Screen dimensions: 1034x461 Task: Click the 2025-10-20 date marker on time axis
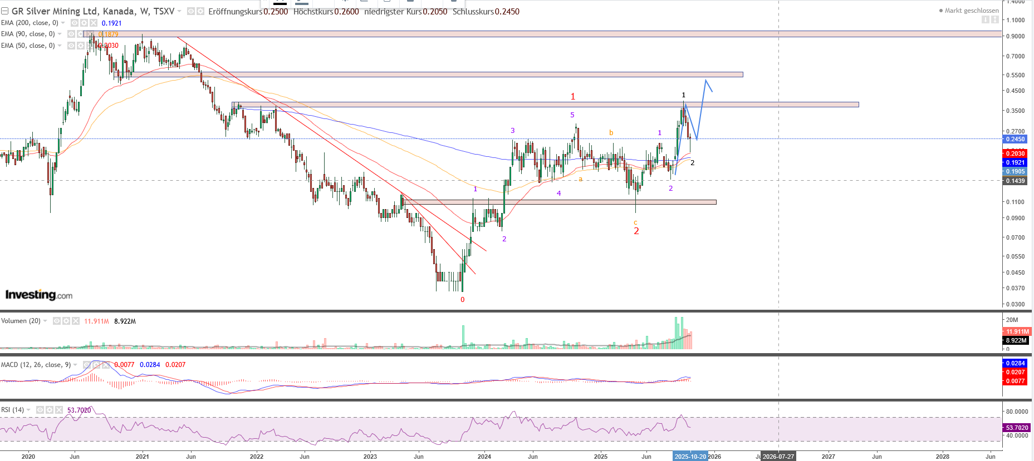(690, 457)
